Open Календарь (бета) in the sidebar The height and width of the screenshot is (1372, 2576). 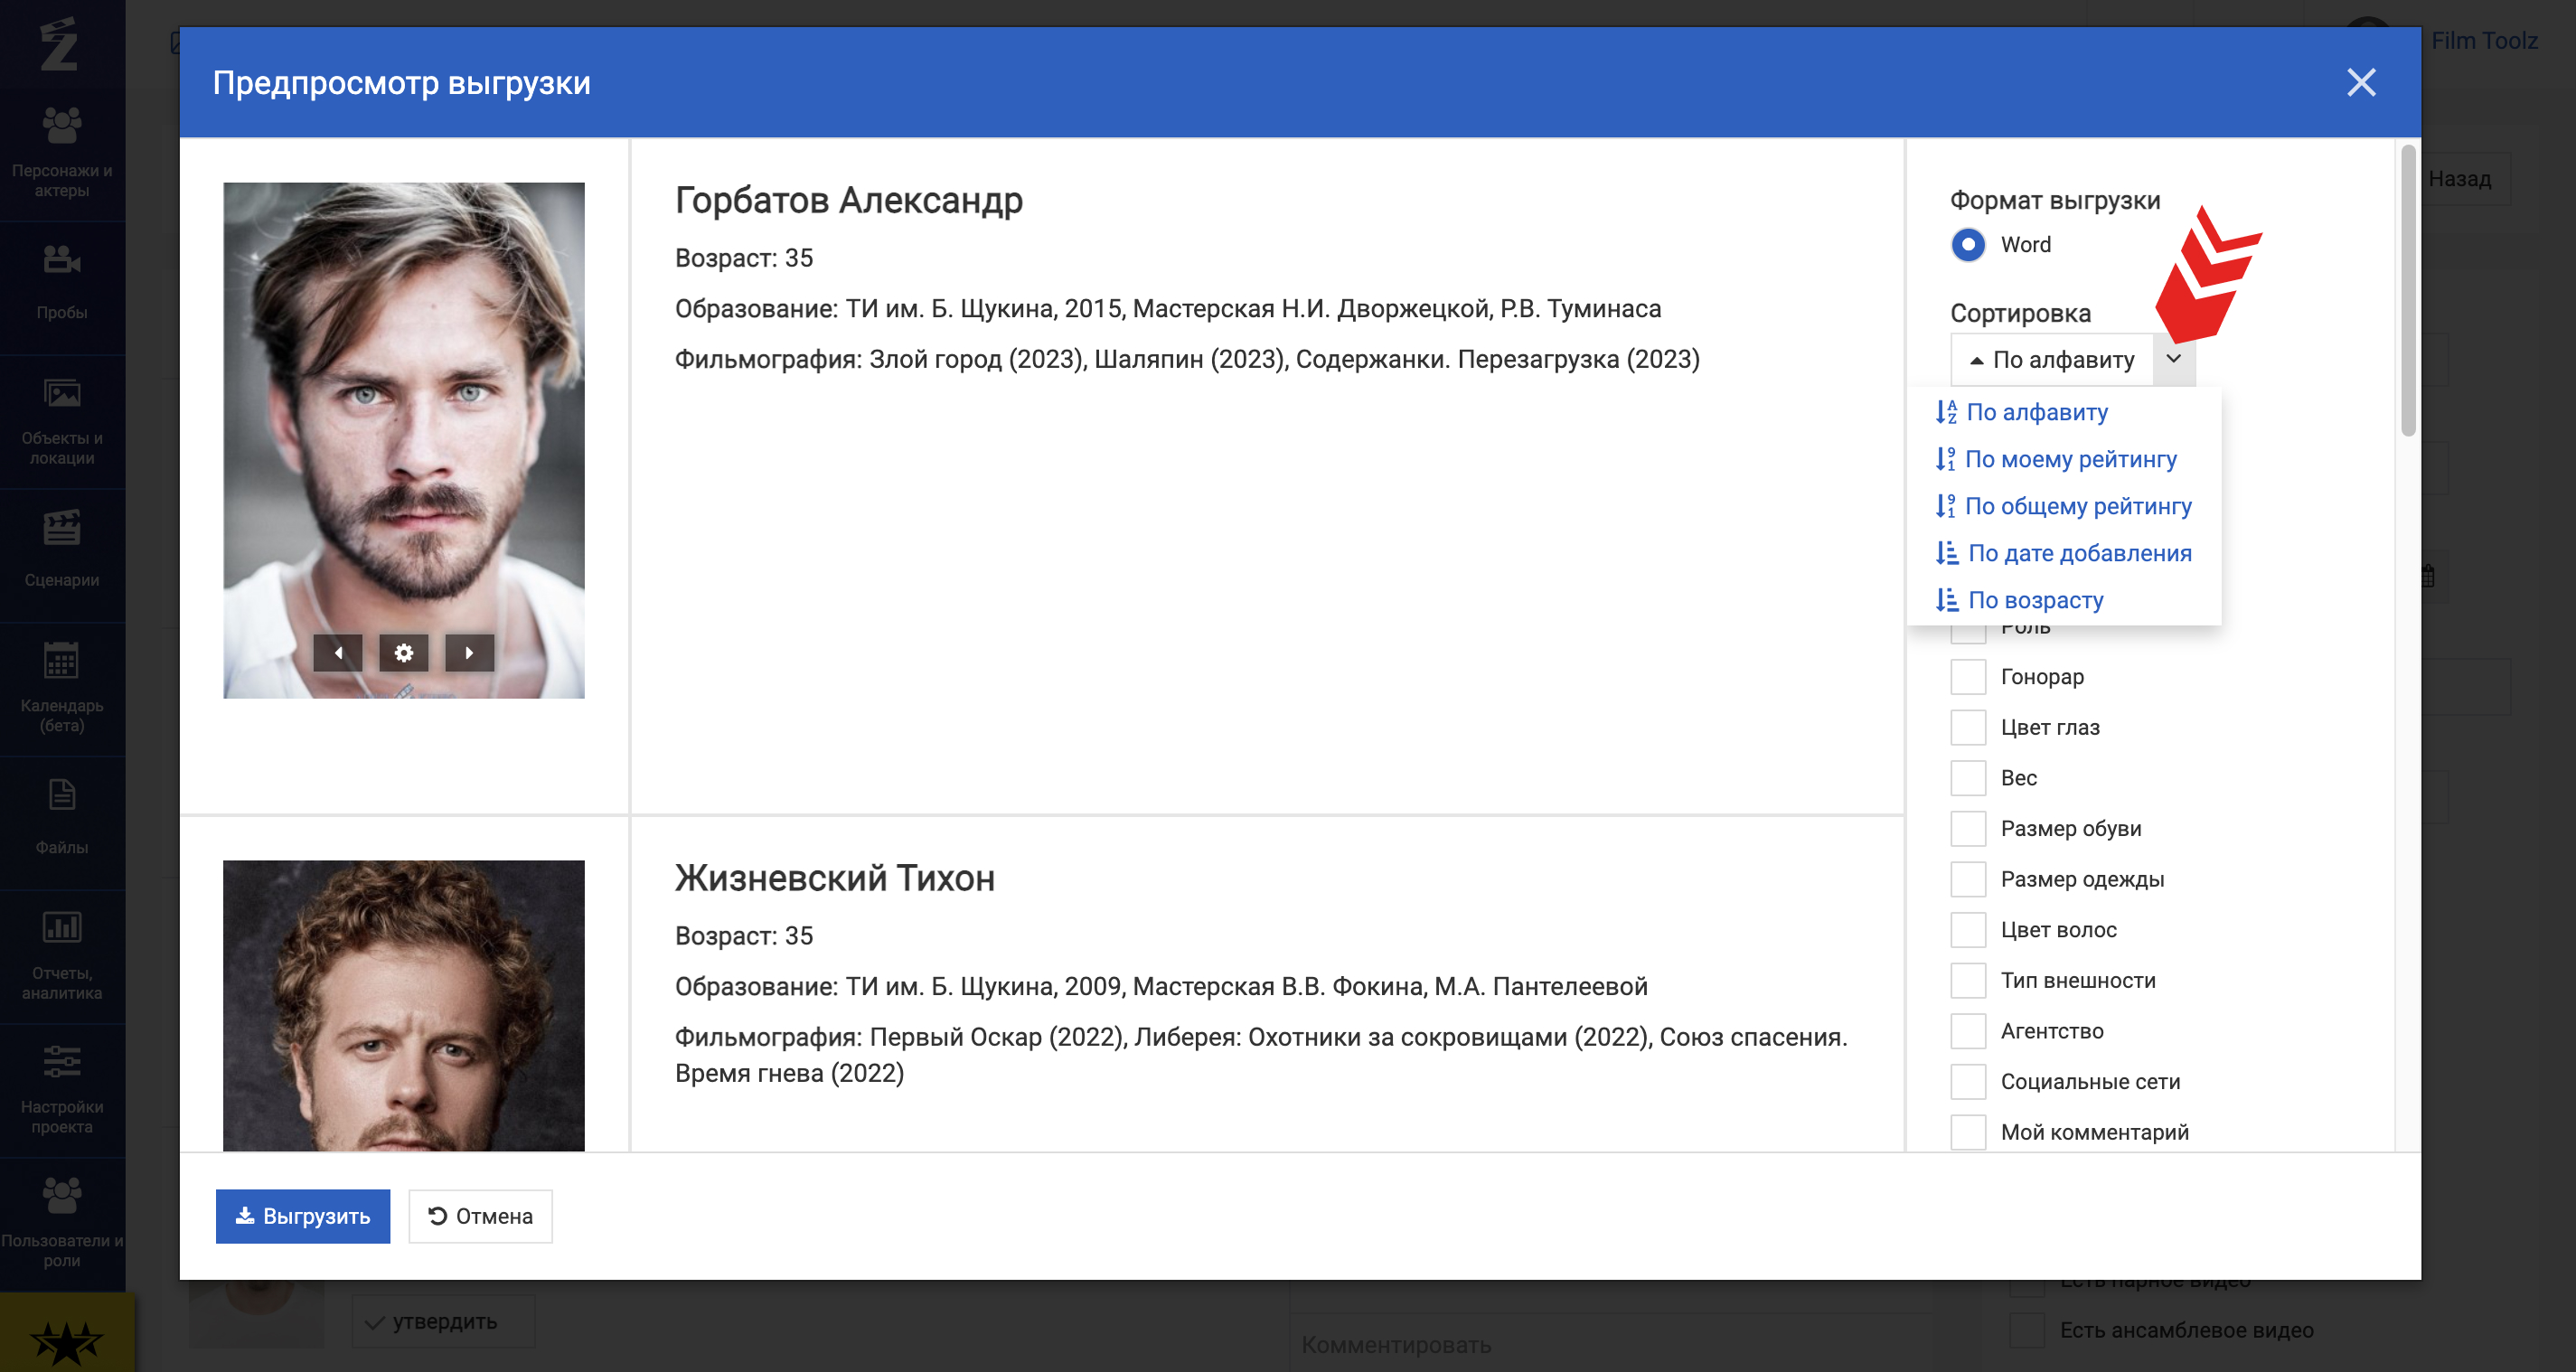coord(62,687)
